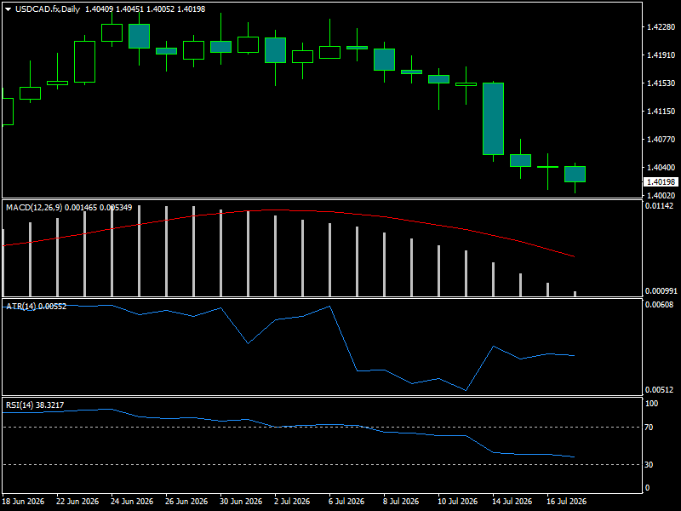Screen dimensions: 681x511
Task: Click the 2 Jul 2026 date label
Action: [x=292, y=502]
